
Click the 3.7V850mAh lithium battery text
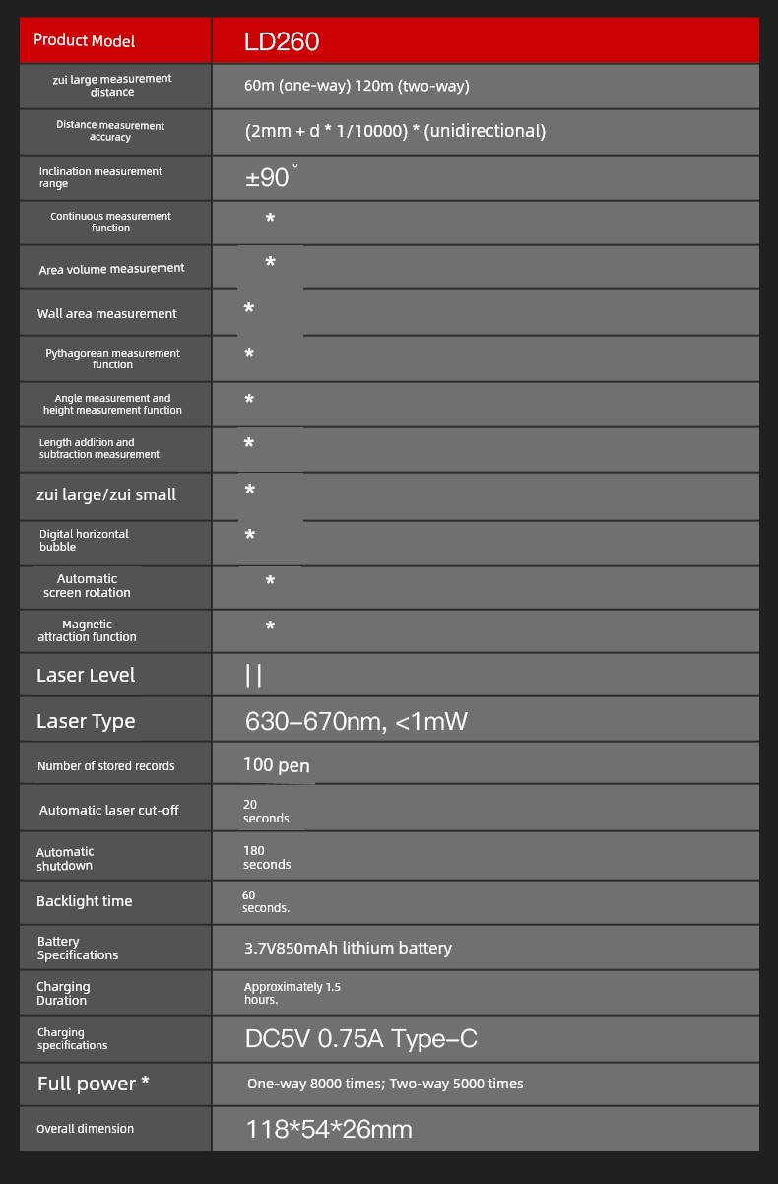[x=348, y=948]
